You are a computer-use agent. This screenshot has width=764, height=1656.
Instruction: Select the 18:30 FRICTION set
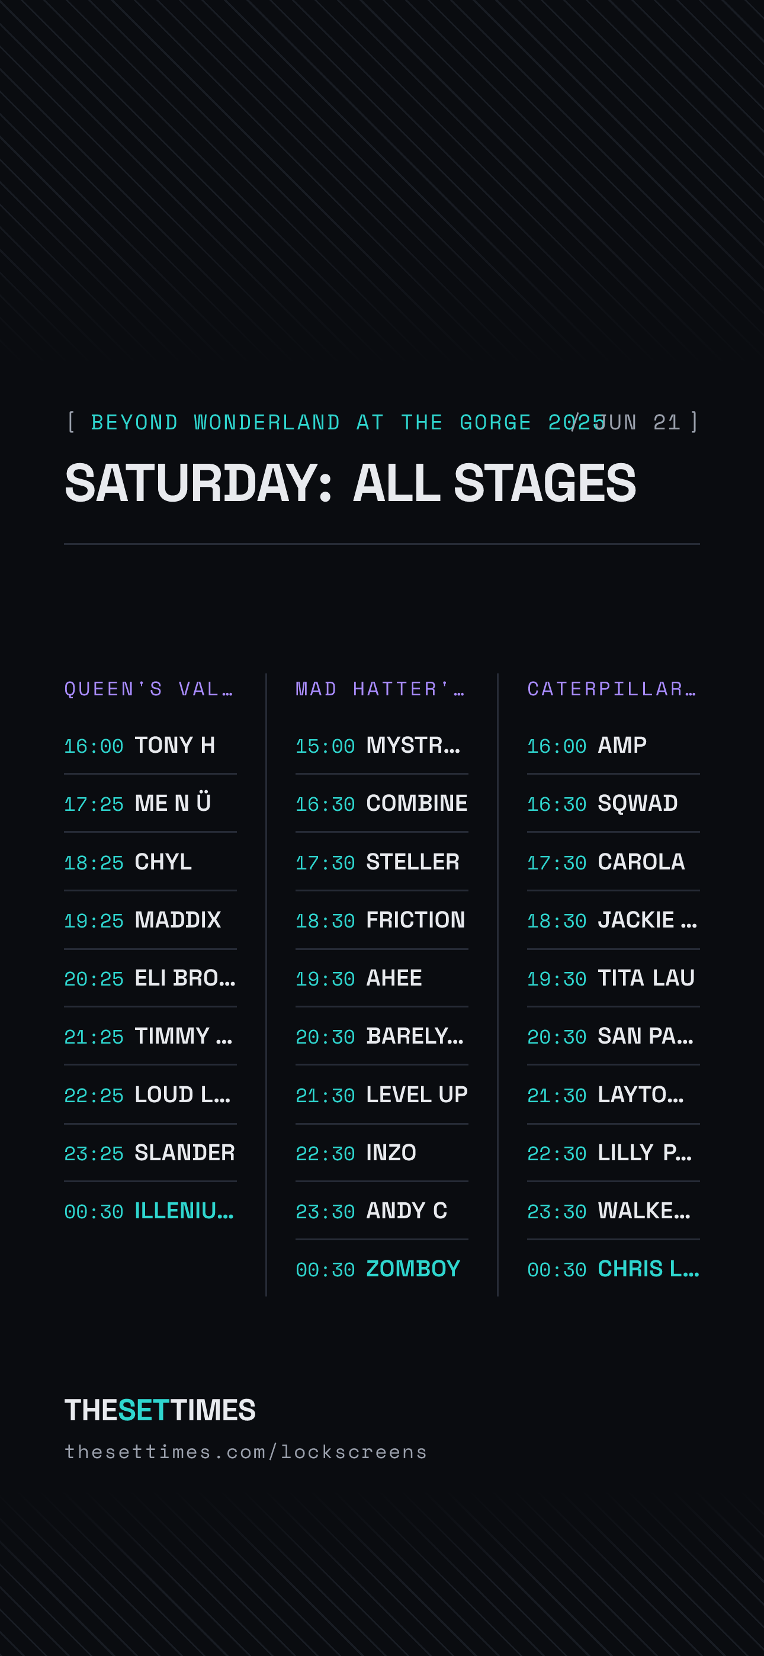[382, 920]
